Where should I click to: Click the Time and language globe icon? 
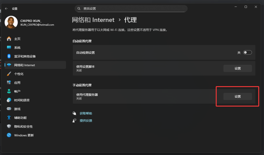pyautogui.click(x=9, y=100)
